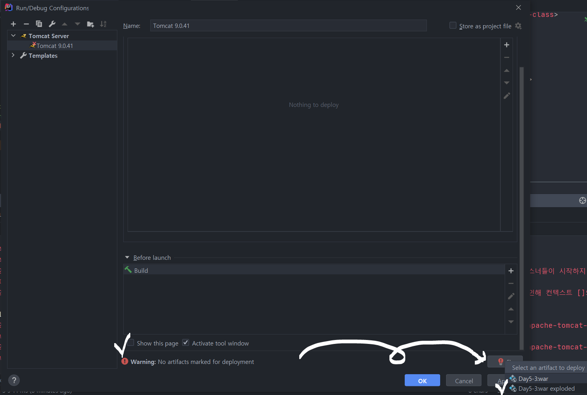Image resolution: width=587 pixels, height=395 pixels.
Task: Sort configurations alphabetically
Action: (x=103, y=24)
